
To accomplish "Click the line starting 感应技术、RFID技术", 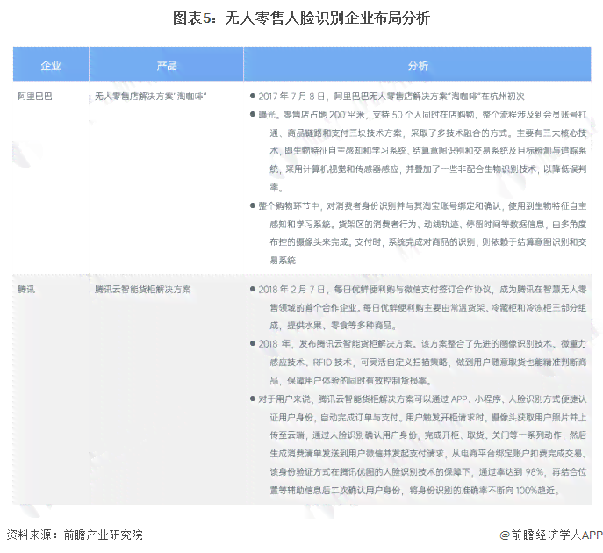I will [x=428, y=363].
